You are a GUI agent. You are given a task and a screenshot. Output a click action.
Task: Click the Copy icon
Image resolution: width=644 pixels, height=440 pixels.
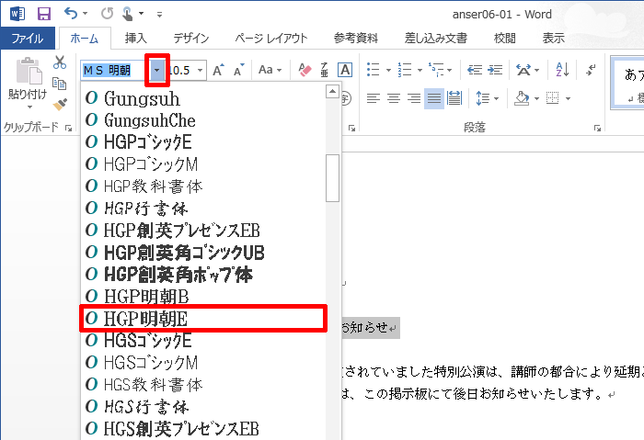click(x=60, y=84)
